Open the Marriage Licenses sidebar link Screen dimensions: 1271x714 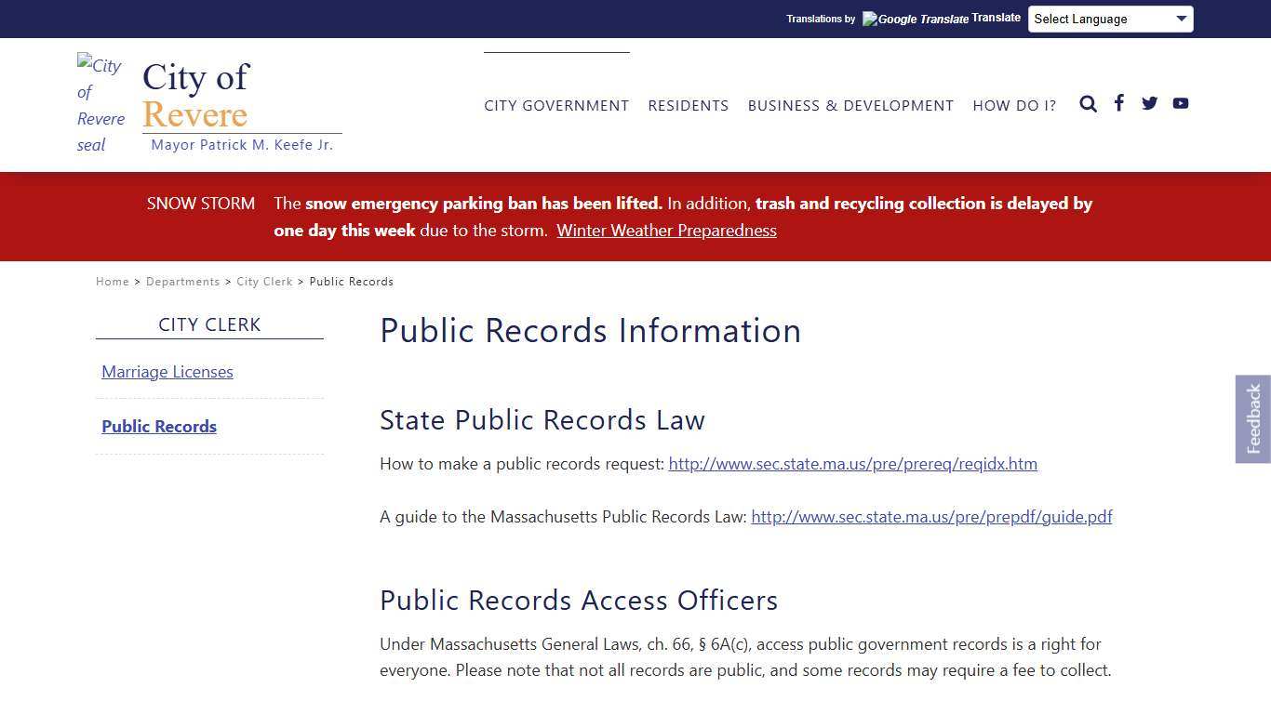tap(167, 371)
